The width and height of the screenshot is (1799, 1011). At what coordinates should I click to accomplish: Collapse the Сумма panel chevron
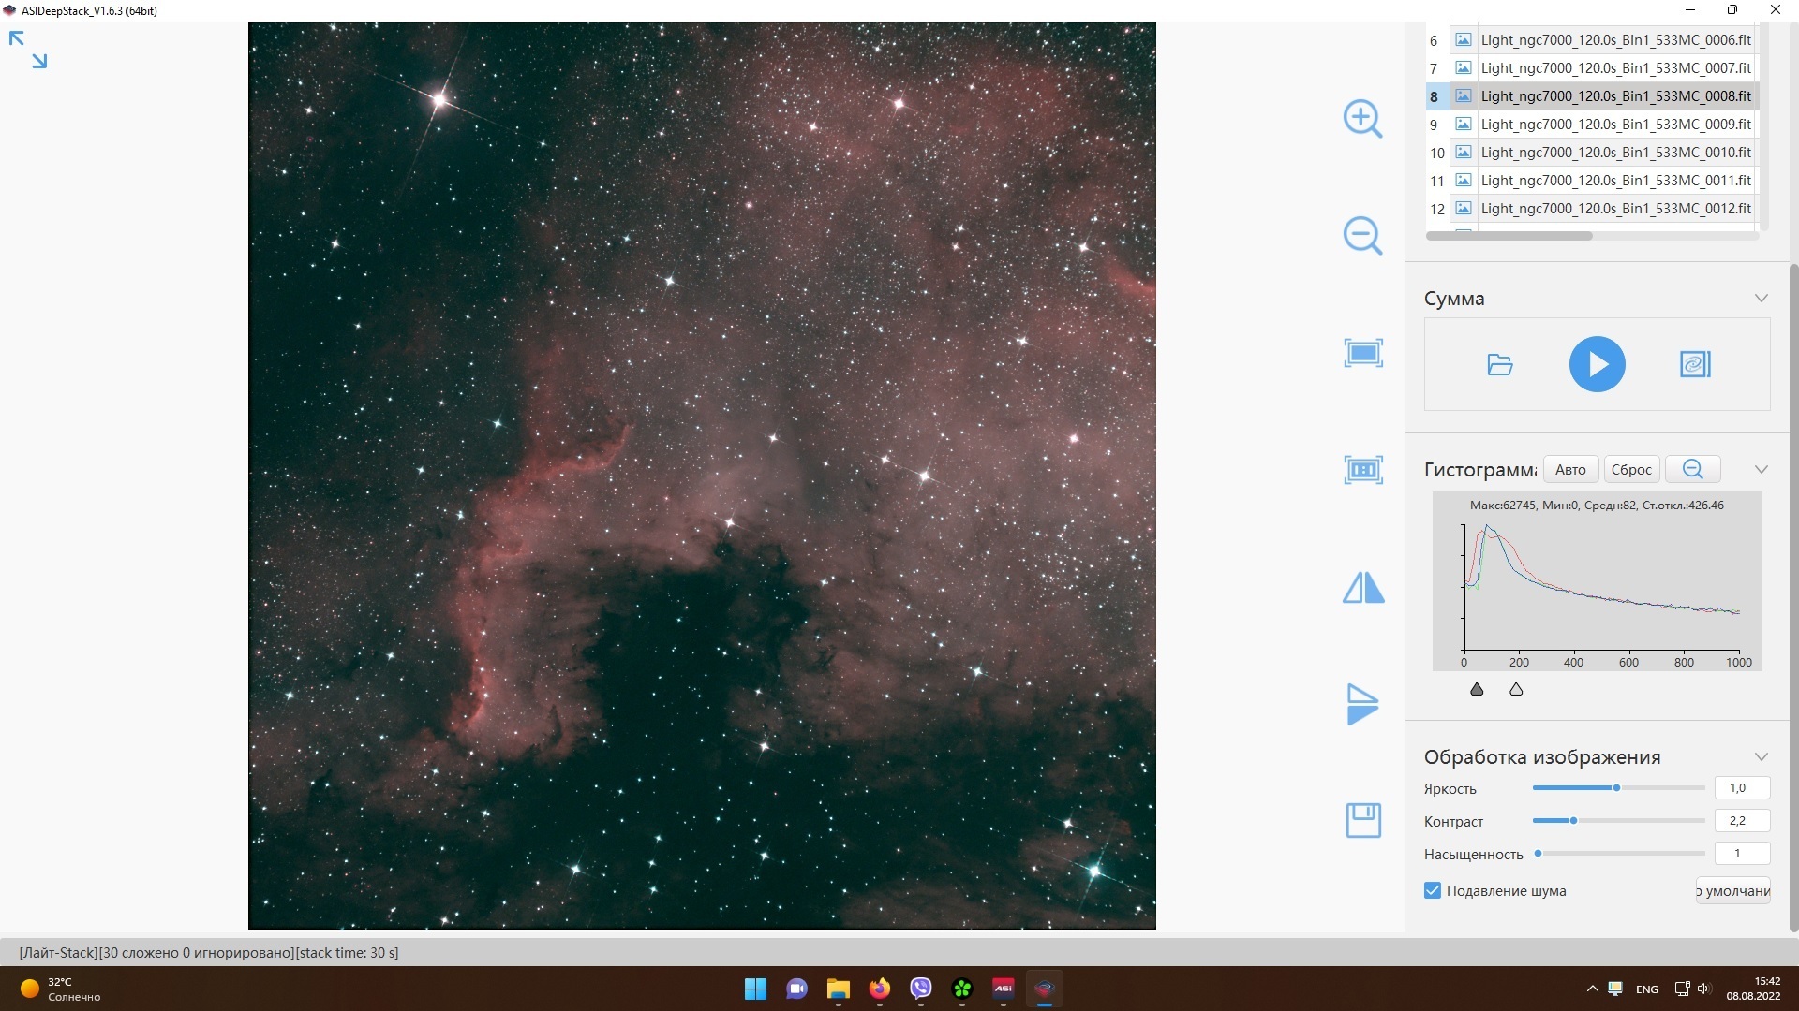(1761, 298)
